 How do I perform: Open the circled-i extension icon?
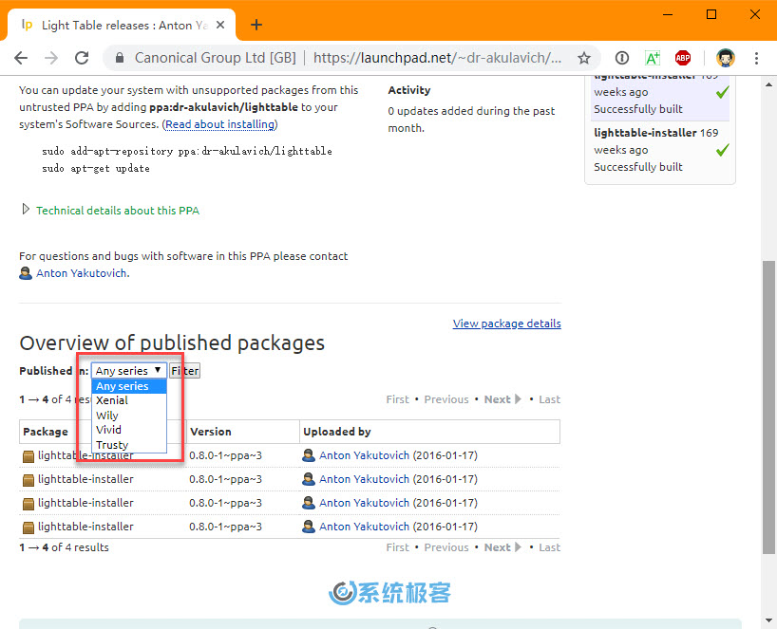tap(622, 58)
